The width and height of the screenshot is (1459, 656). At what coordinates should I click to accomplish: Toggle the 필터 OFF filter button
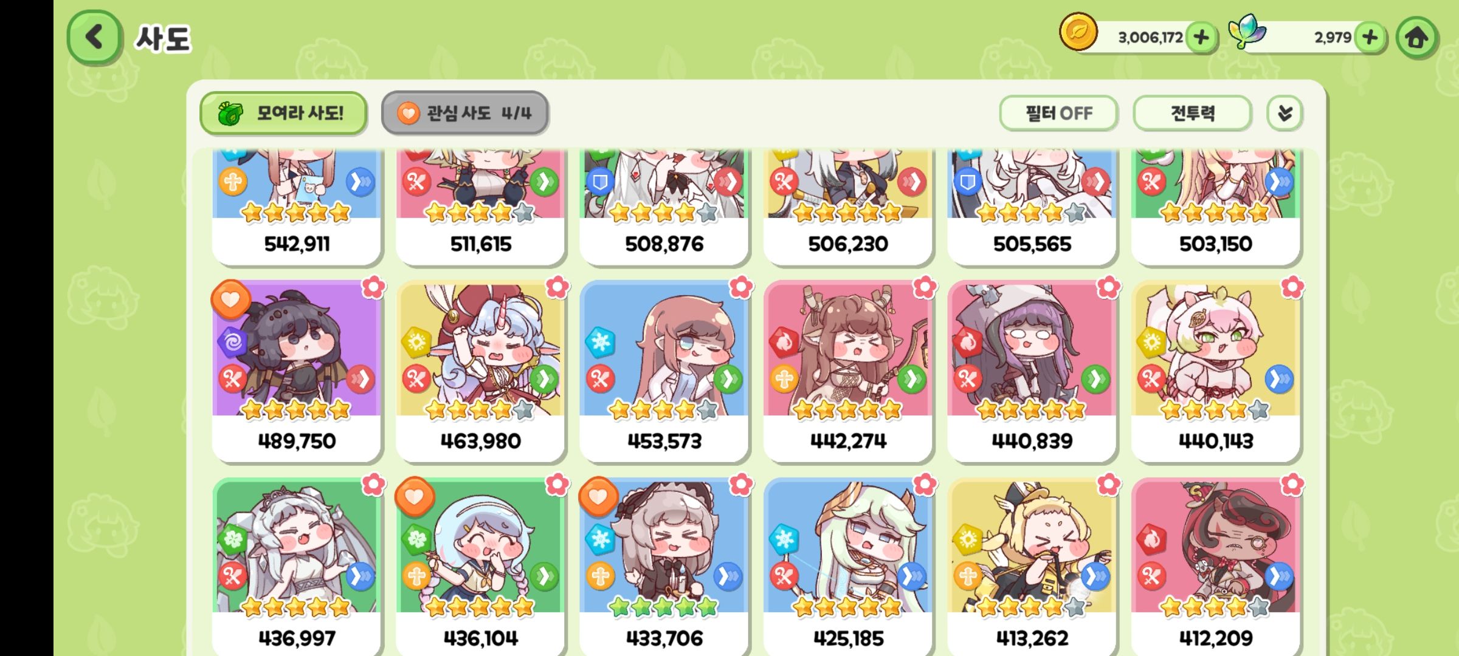(x=1058, y=113)
